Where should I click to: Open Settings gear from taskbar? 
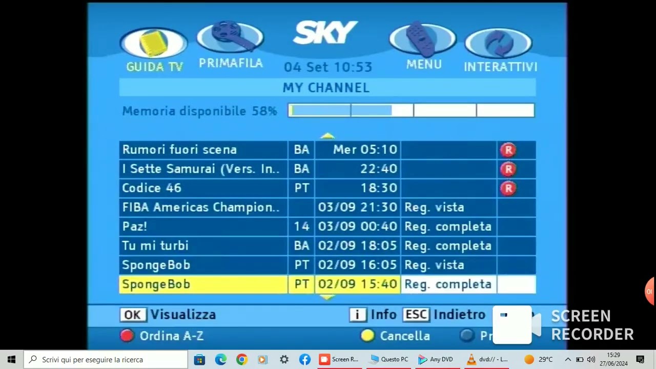coord(284,359)
